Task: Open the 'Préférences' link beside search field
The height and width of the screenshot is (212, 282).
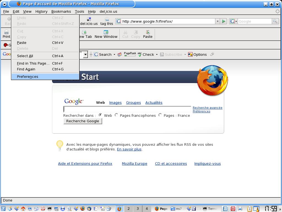Action: click(x=201, y=111)
